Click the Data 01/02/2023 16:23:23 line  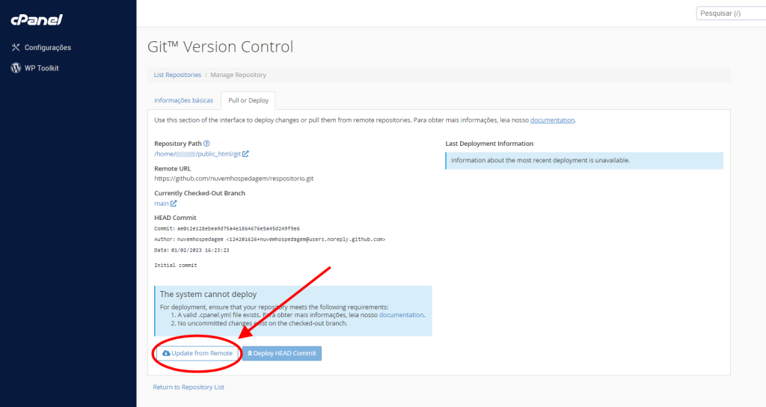[x=191, y=250]
